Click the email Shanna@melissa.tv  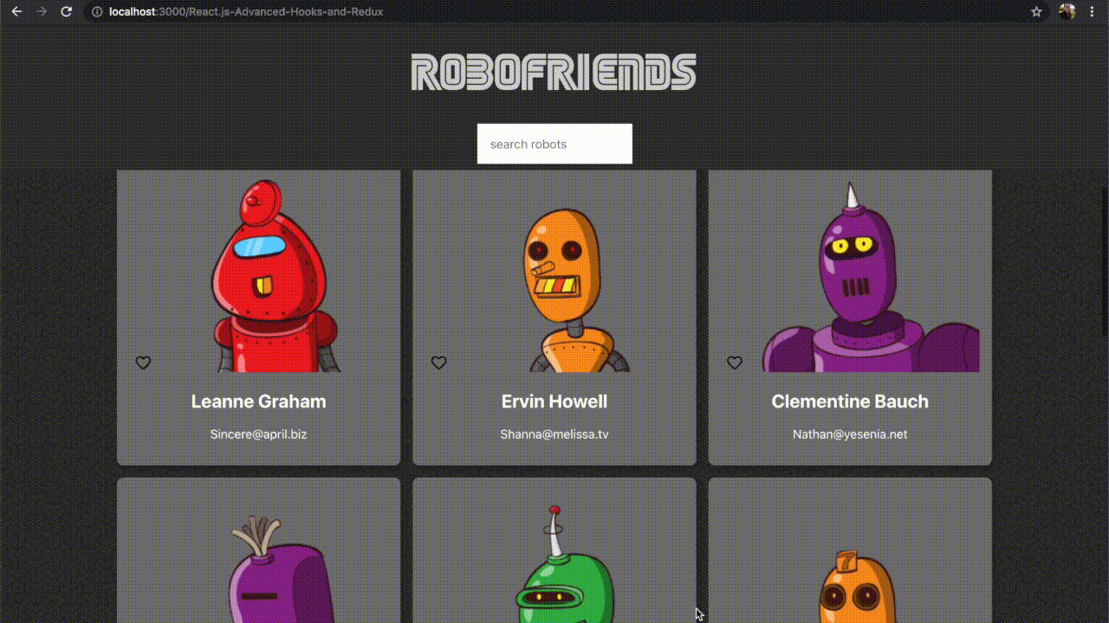coord(554,434)
